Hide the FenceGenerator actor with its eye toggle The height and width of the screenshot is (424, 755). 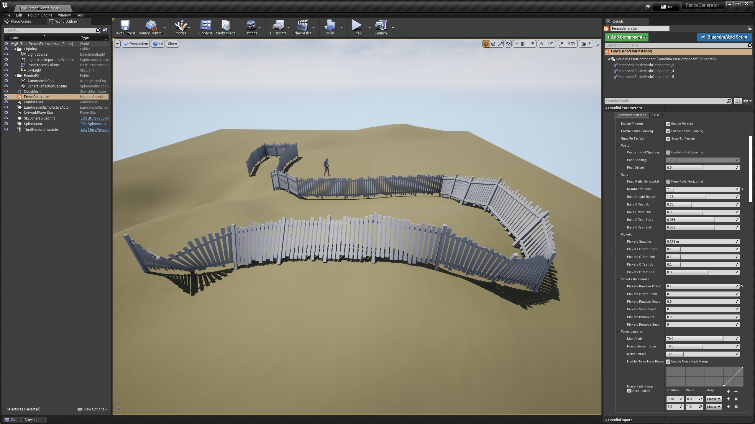click(x=6, y=97)
